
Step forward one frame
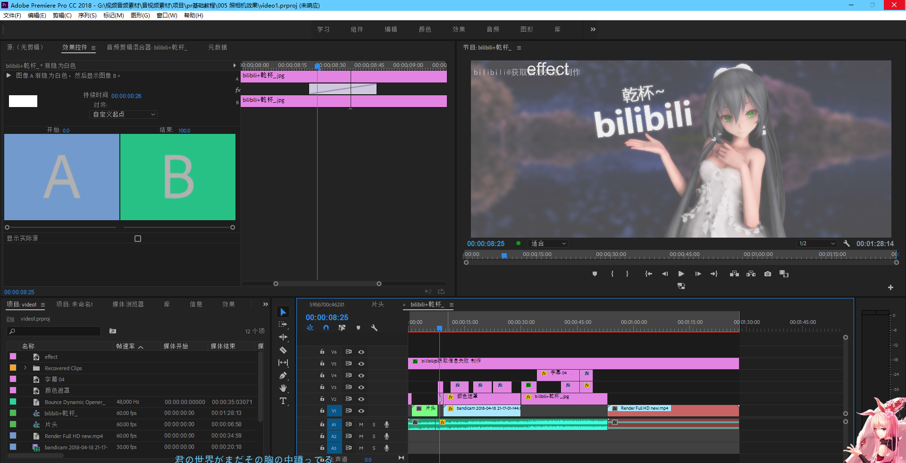point(698,274)
